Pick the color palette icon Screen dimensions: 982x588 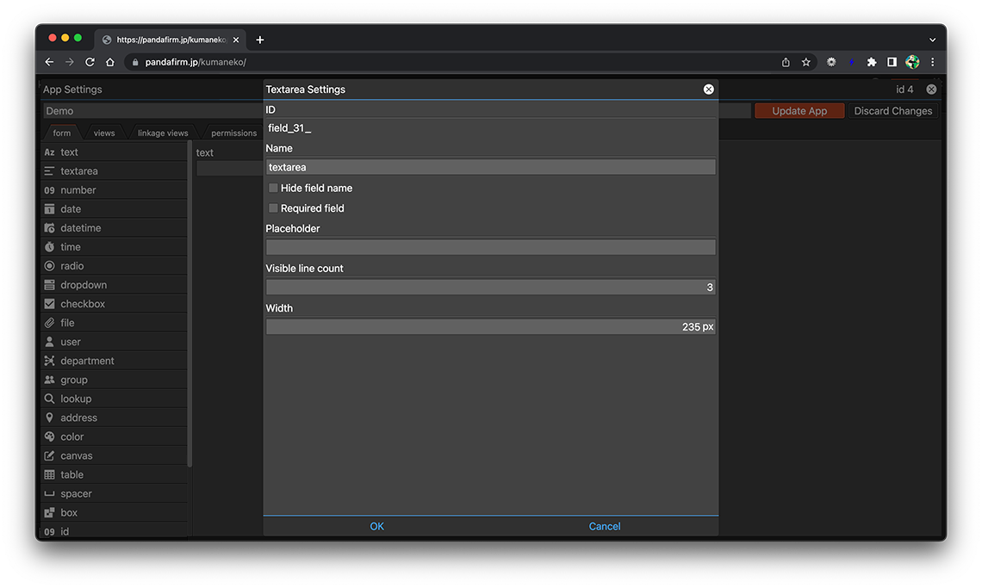click(49, 436)
